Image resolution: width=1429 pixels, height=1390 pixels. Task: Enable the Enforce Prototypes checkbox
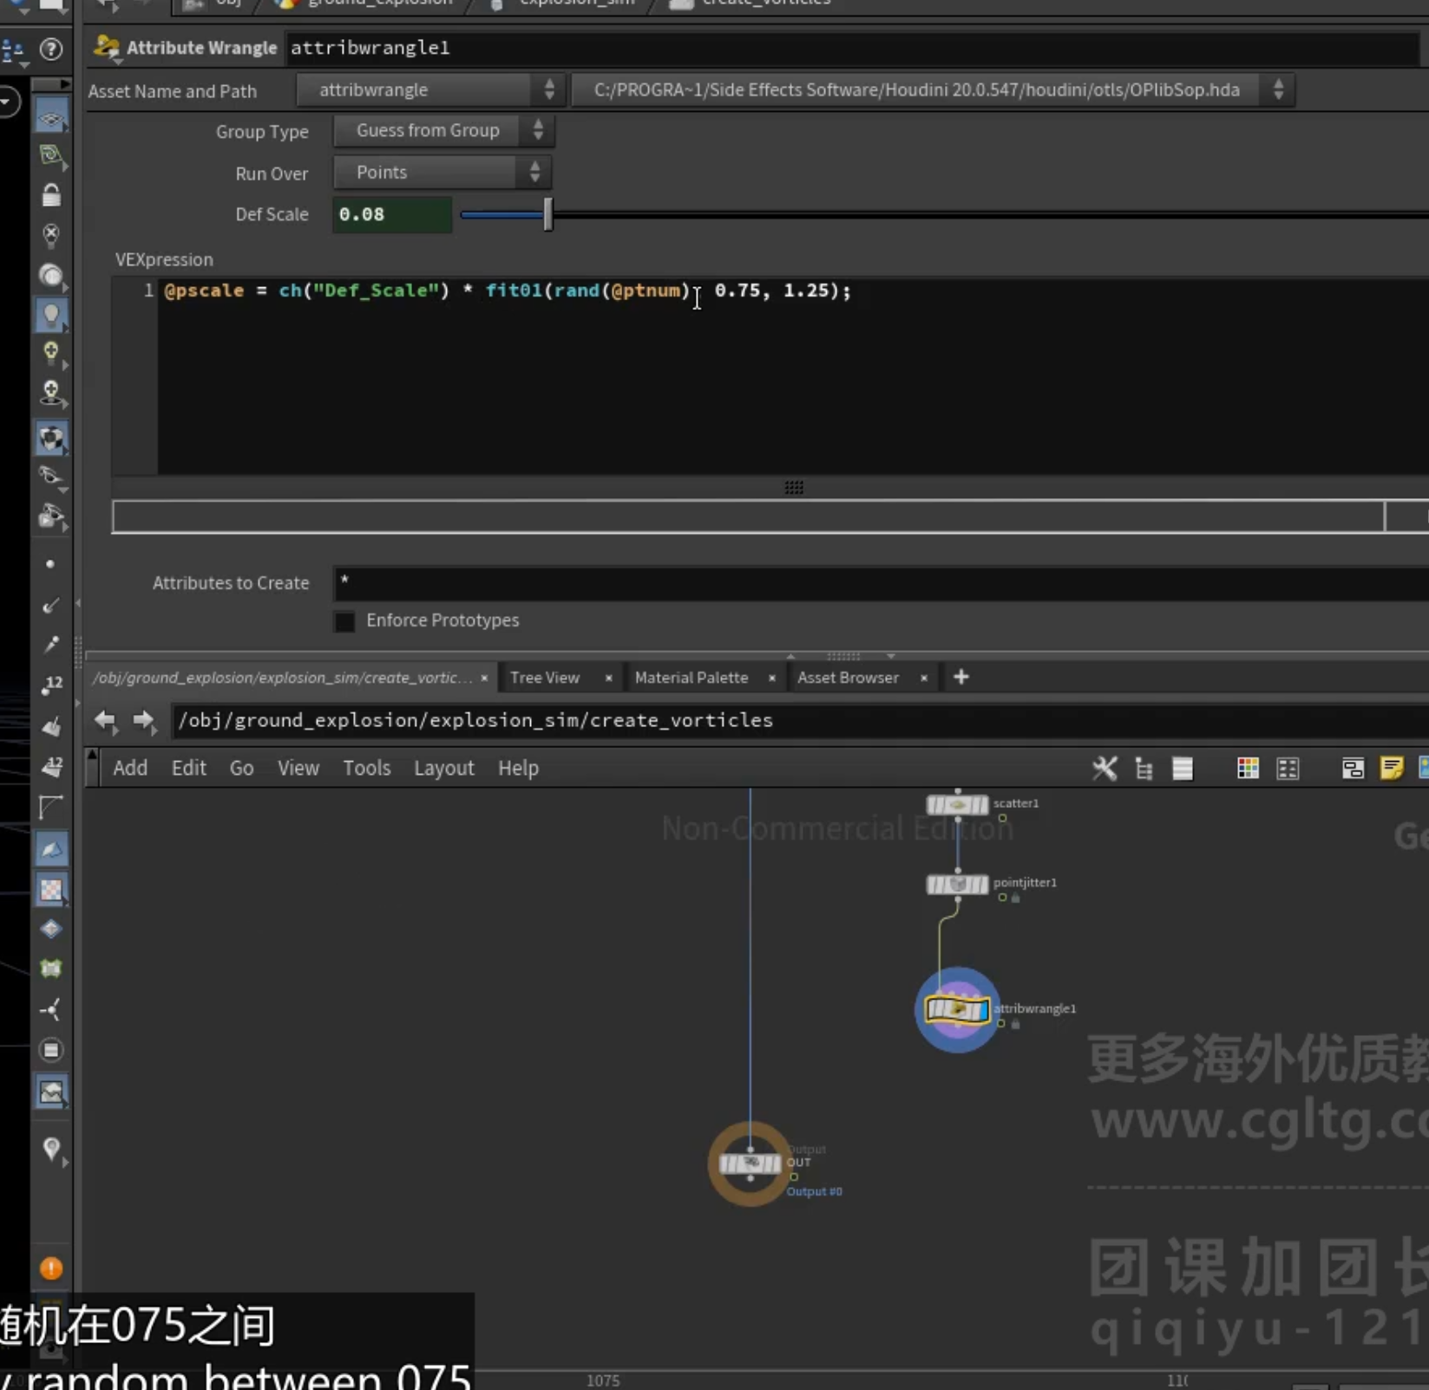[x=344, y=621]
